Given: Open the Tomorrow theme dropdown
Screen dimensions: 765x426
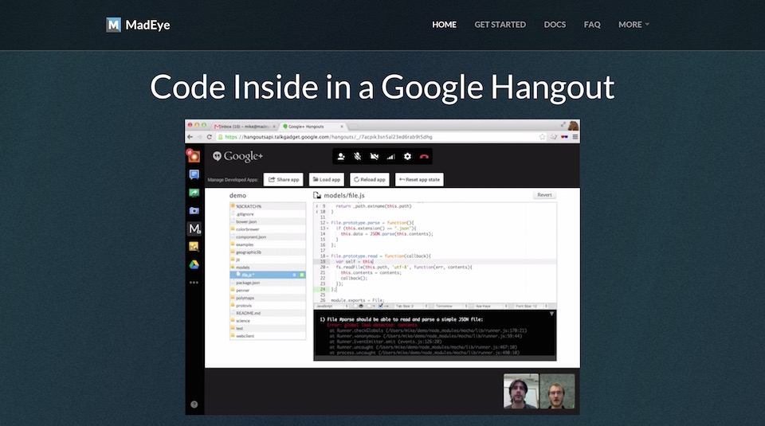Looking at the screenshot, I should pos(451,306).
